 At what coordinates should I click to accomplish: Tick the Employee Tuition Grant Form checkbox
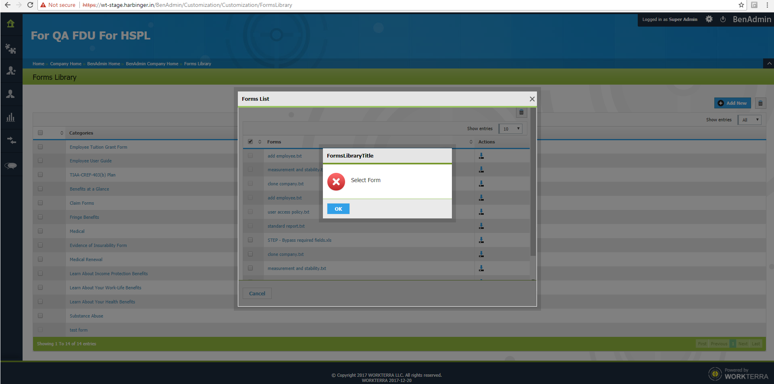tap(40, 147)
